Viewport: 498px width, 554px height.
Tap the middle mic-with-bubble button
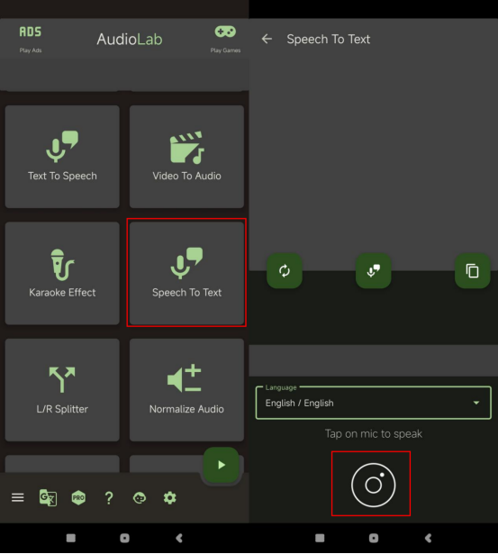(374, 271)
